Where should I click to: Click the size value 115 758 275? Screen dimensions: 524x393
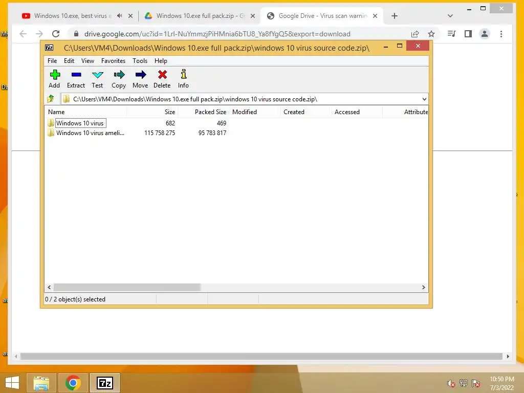(x=160, y=133)
